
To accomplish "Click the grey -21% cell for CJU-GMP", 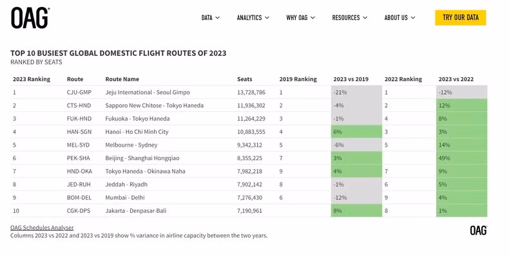I will [356, 93].
